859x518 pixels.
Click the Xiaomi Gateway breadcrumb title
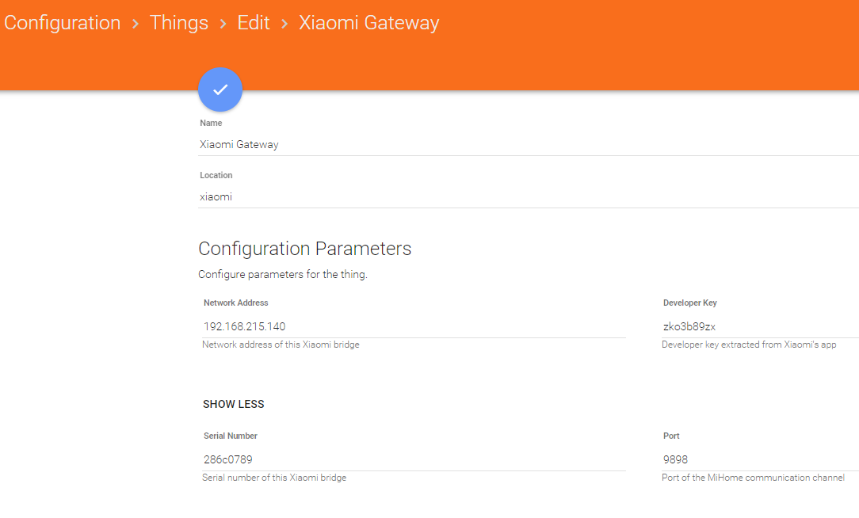(368, 23)
